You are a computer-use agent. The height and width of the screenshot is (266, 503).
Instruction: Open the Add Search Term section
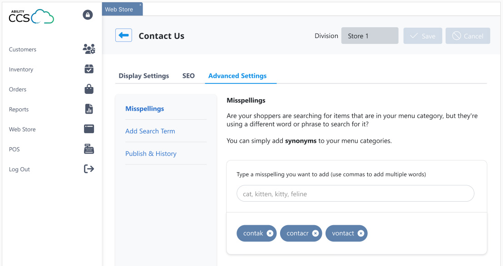(x=150, y=131)
